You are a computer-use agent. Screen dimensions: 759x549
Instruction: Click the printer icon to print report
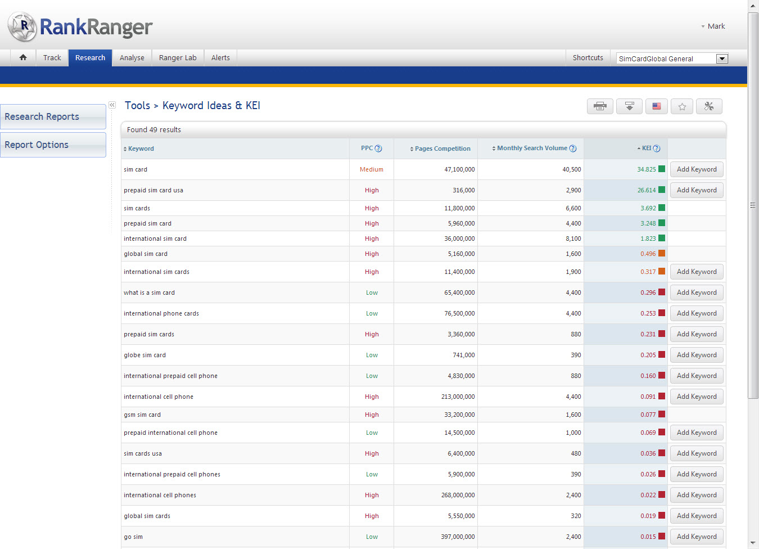pos(600,106)
